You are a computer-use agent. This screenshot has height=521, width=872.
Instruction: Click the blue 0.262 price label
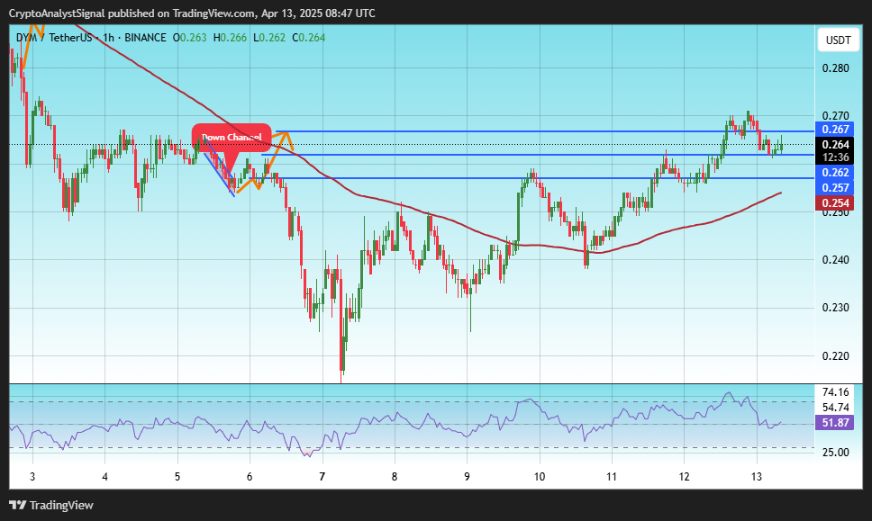[x=836, y=172]
